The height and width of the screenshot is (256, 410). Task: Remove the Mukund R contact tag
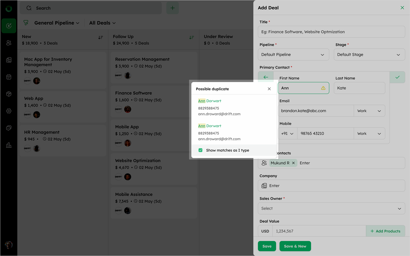click(293, 163)
